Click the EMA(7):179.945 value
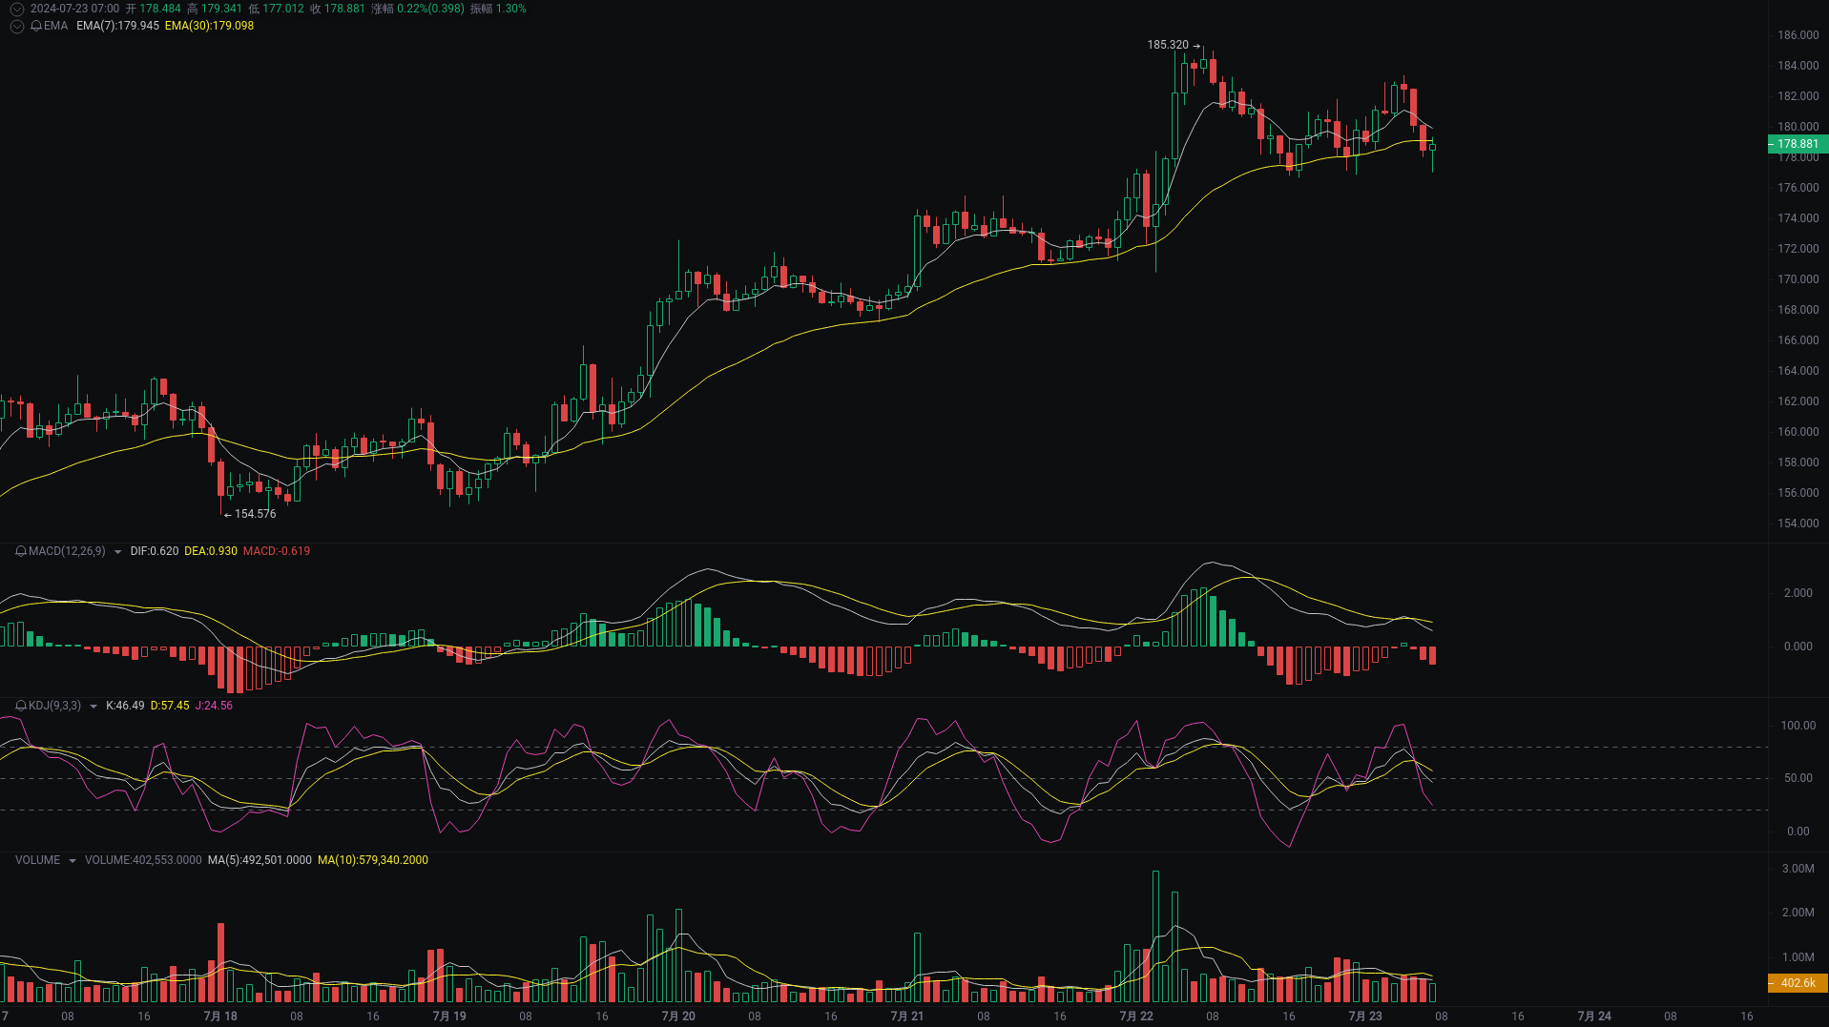The height and width of the screenshot is (1027, 1829). point(117,26)
